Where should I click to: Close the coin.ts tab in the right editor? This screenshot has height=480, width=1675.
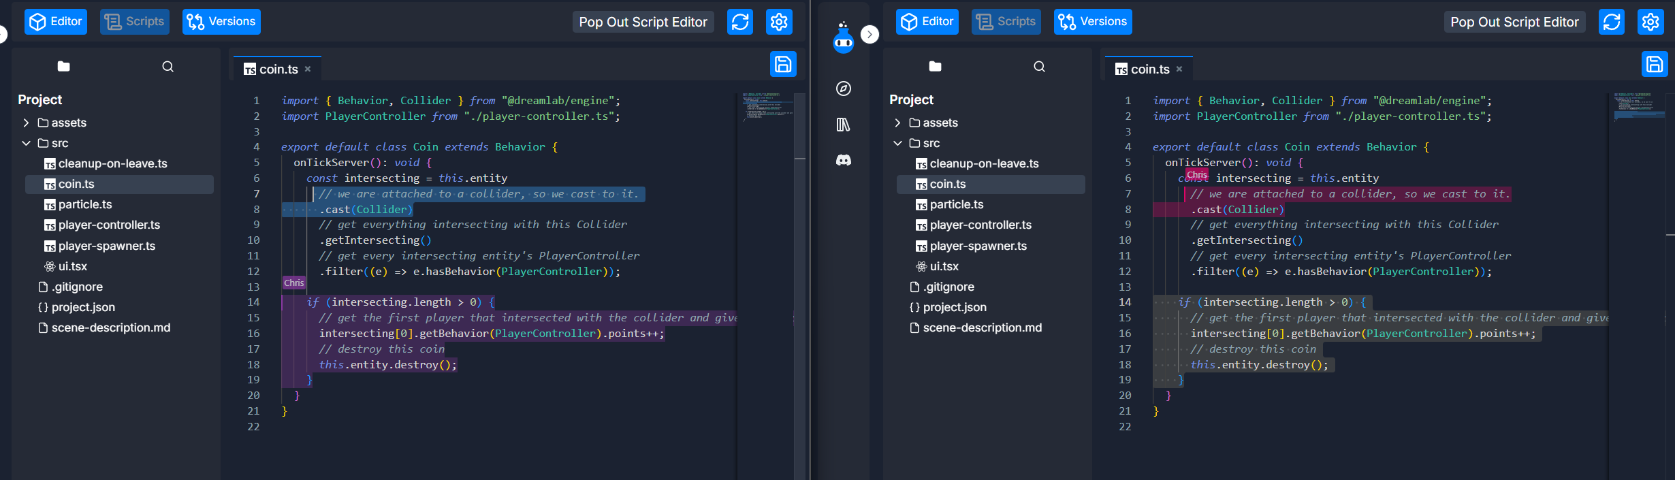pos(1179,69)
